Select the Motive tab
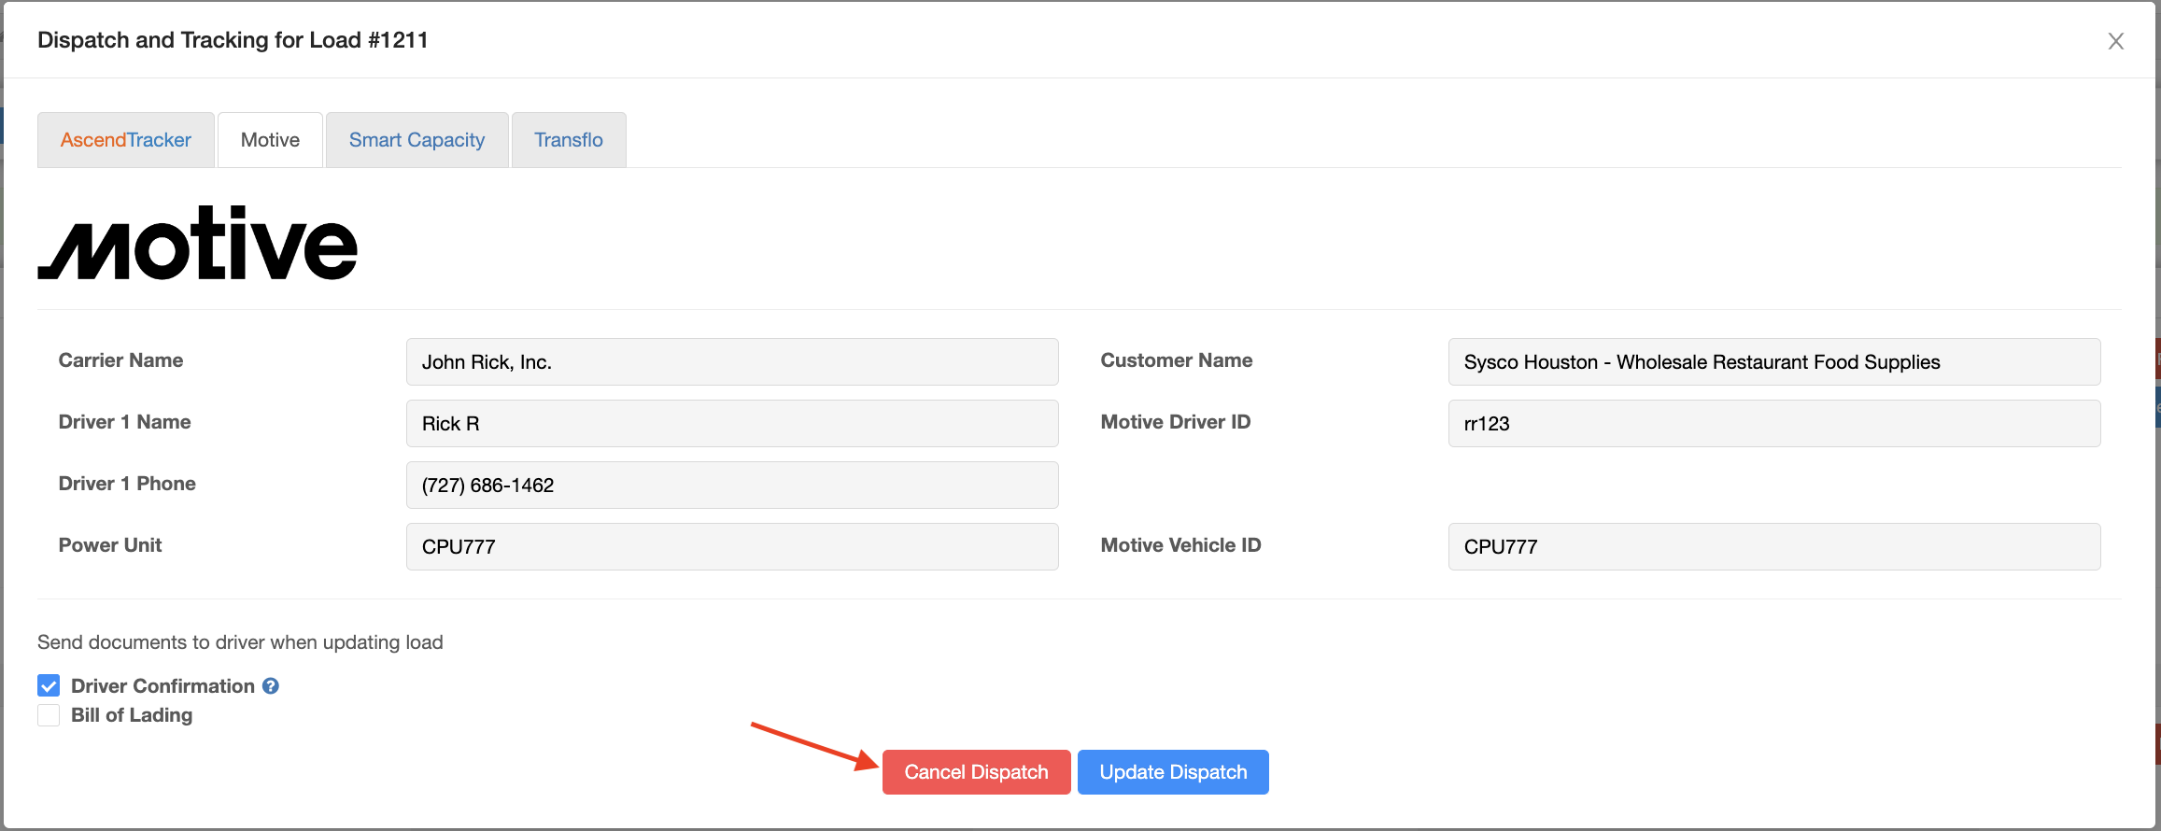This screenshot has height=831, width=2161. (x=270, y=140)
